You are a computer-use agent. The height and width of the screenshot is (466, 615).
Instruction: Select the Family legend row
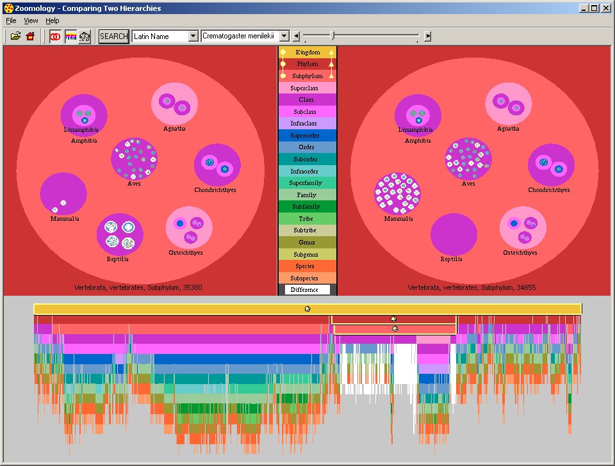tap(307, 195)
